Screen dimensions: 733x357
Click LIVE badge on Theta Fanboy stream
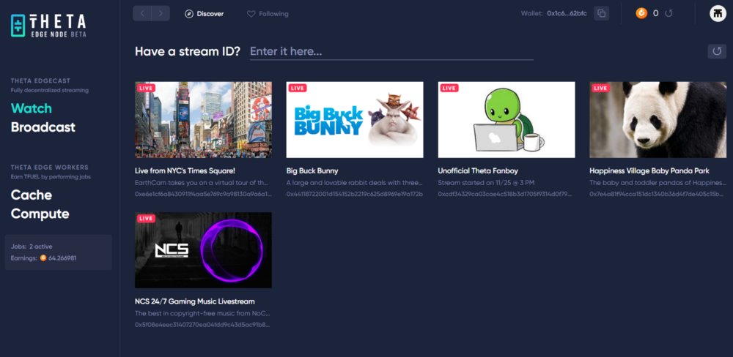click(x=449, y=88)
